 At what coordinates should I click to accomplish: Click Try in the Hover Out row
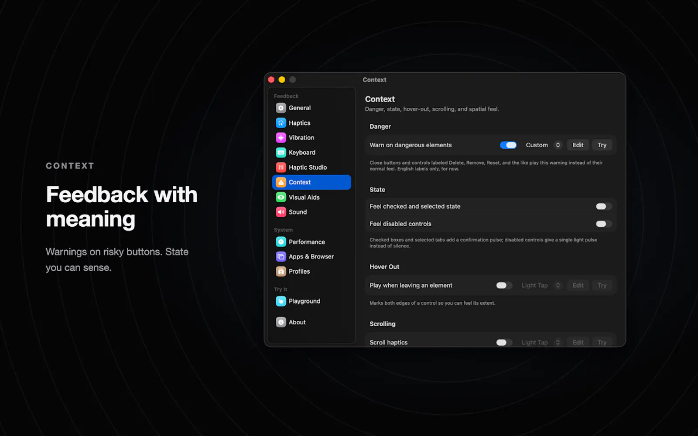coord(602,285)
